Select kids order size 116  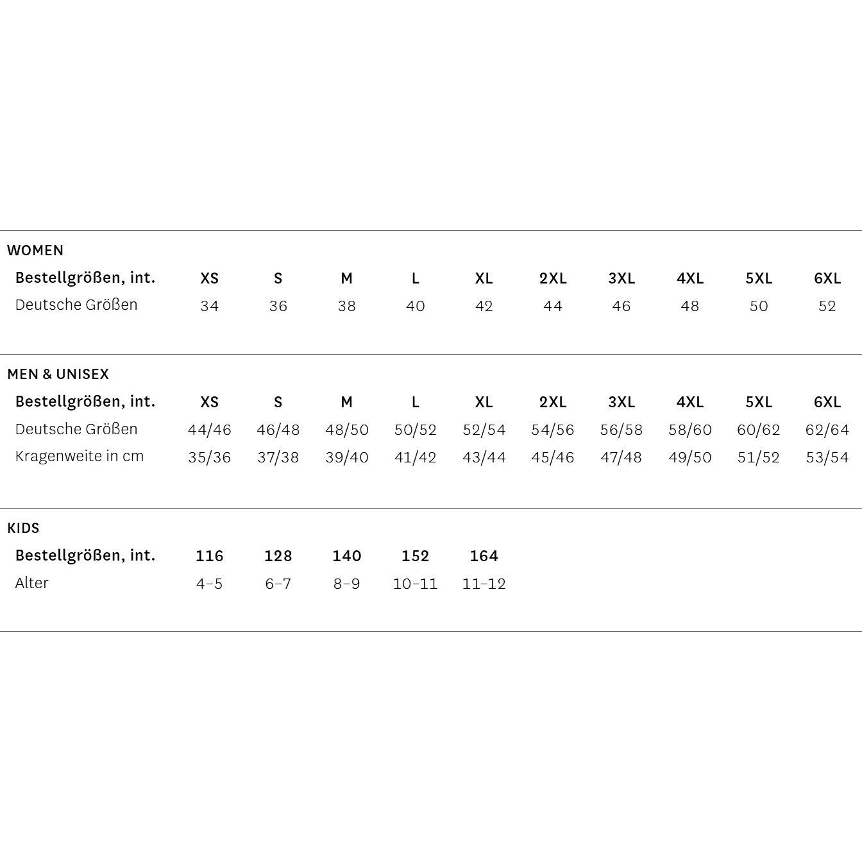coord(210,556)
